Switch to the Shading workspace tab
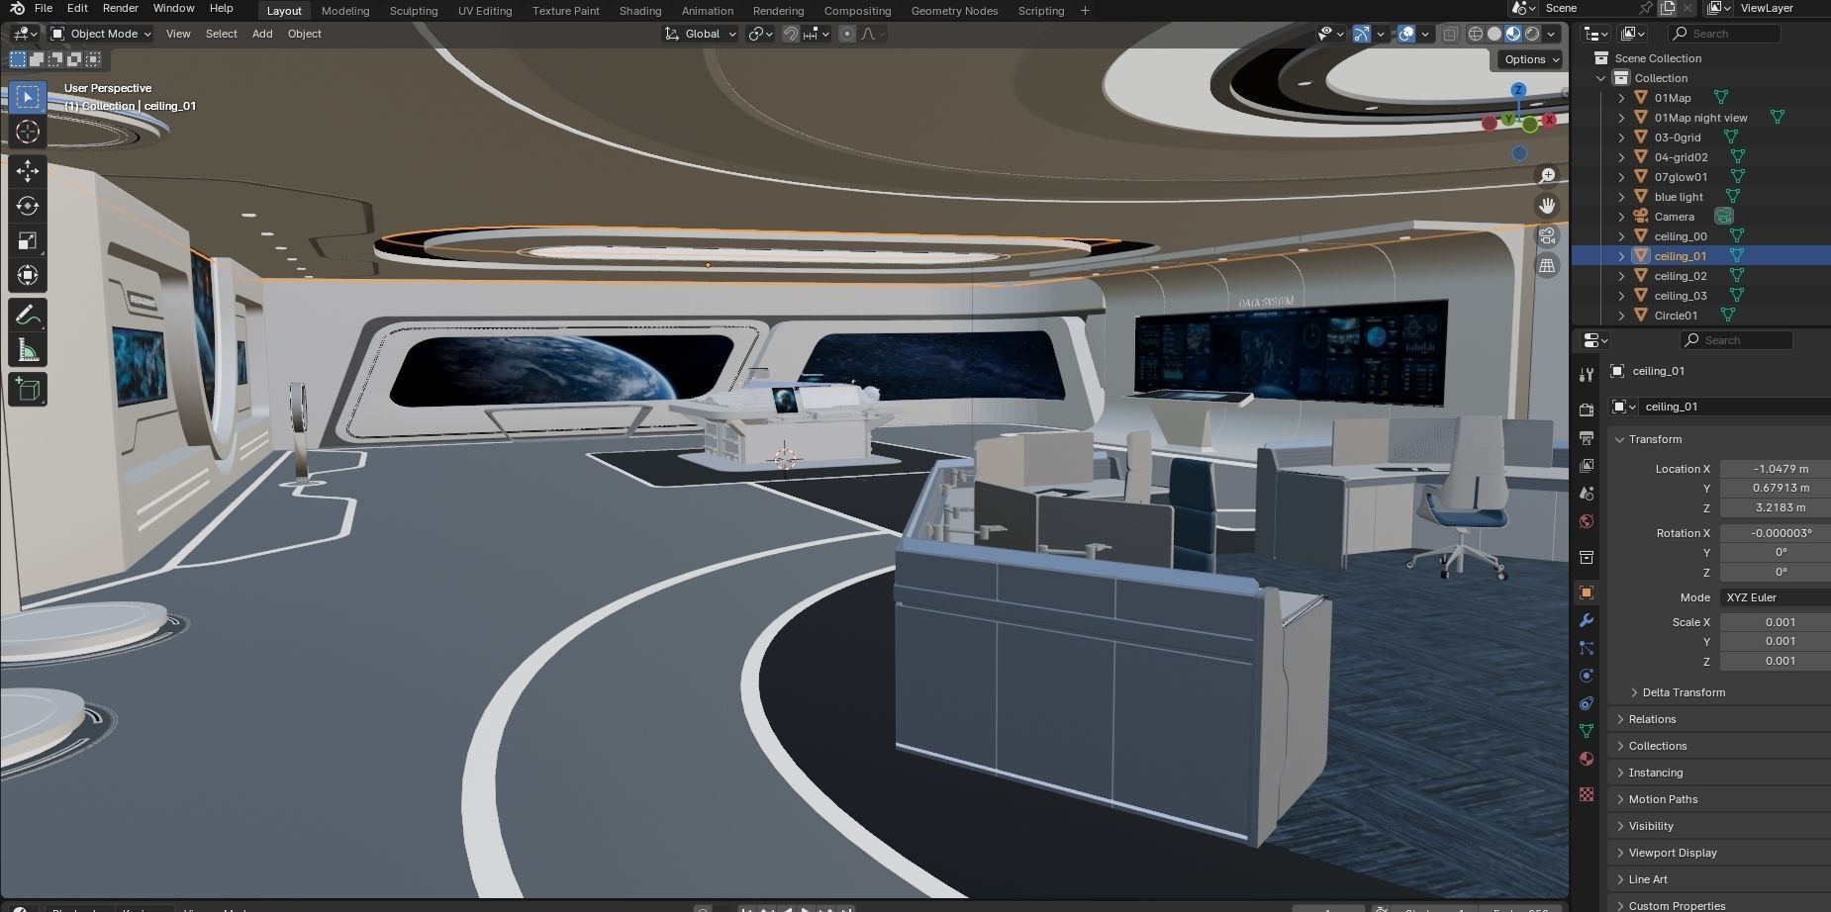Viewport: 1831px width, 912px height. click(640, 11)
